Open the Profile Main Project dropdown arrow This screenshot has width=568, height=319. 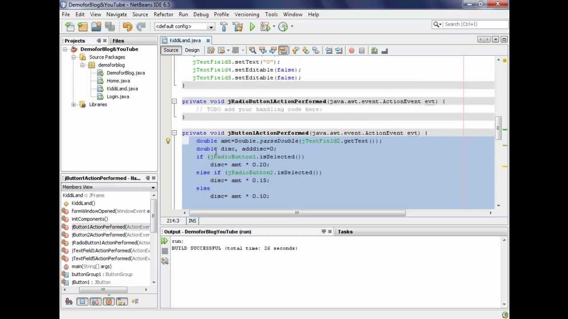[292, 27]
